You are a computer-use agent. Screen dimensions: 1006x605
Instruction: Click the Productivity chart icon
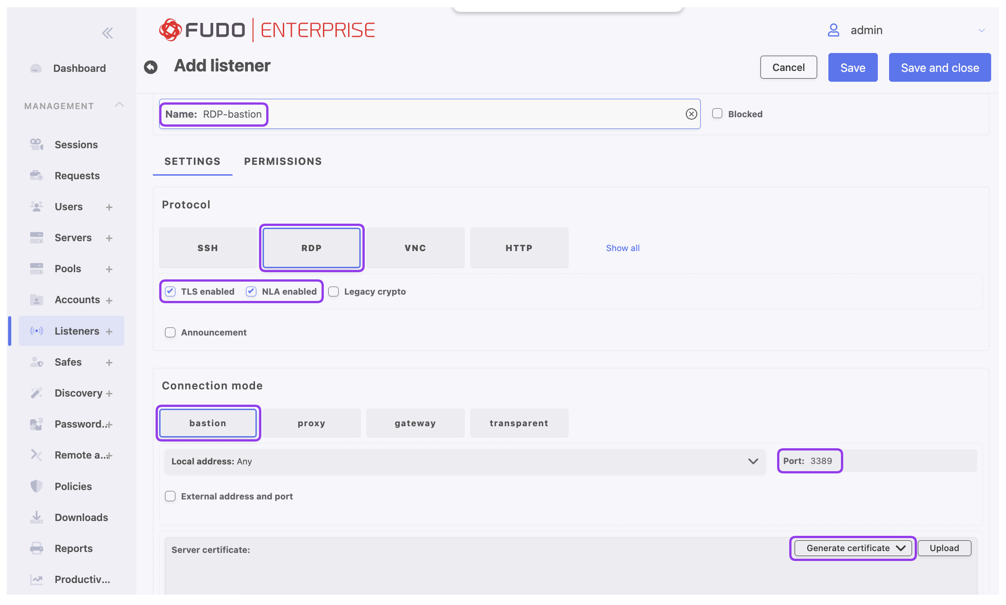(x=36, y=579)
